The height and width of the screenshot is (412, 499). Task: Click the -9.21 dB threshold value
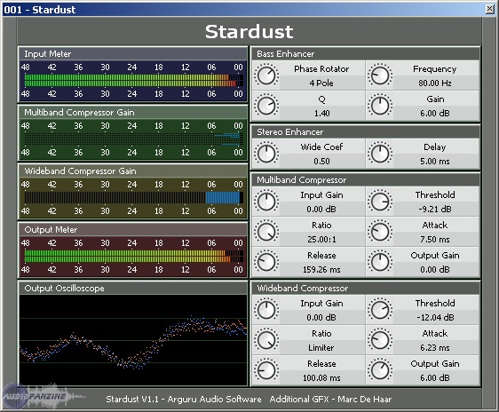[x=435, y=209]
